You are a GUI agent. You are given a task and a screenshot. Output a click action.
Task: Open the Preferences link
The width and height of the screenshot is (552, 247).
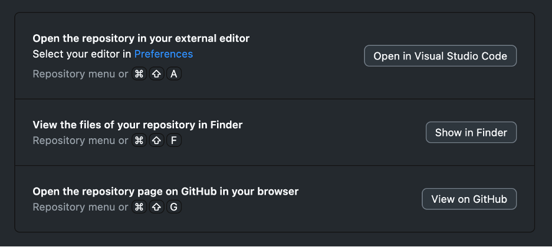tap(163, 54)
